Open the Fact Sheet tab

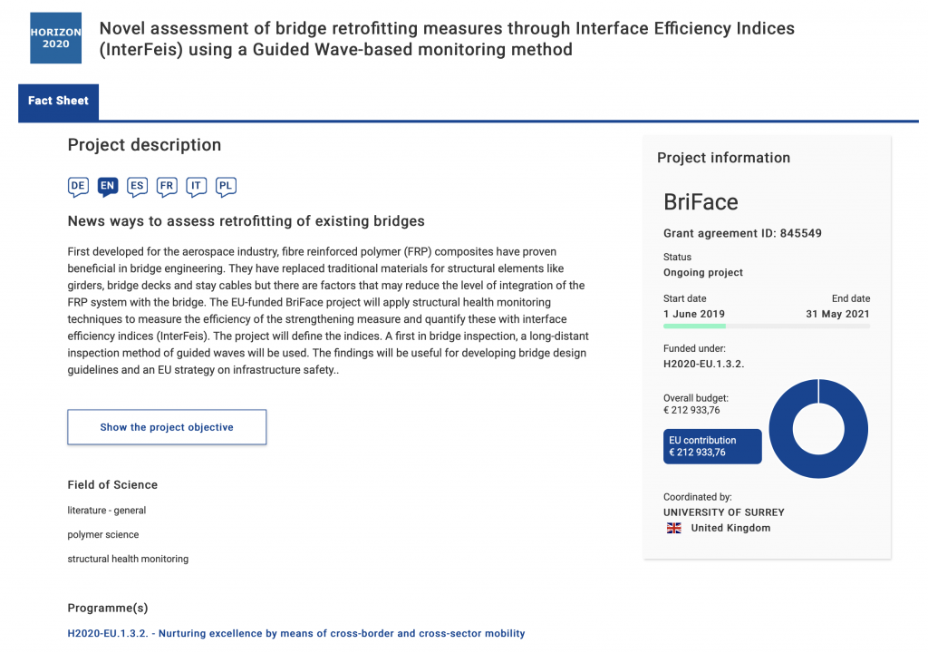click(59, 102)
